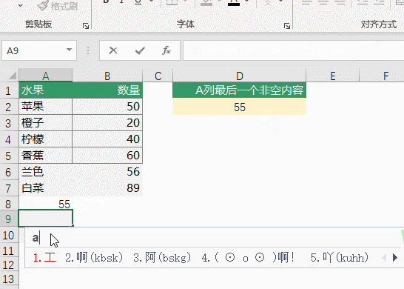The width and height of the screenshot is (404, 289).
Task: Select cell containing 香蕉
Action: (x=46, y=156)
